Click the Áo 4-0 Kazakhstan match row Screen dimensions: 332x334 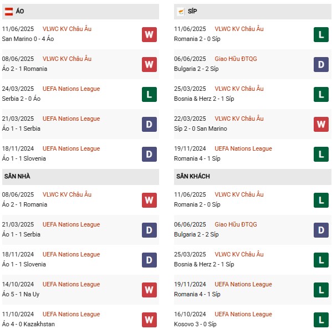[x=80, y=319]
